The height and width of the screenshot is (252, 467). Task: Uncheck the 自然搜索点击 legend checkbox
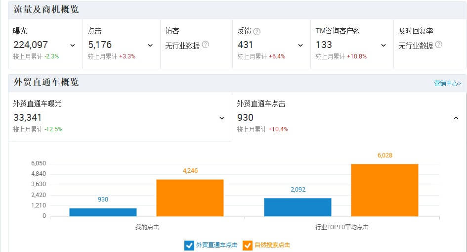click(x=248, y=246)
